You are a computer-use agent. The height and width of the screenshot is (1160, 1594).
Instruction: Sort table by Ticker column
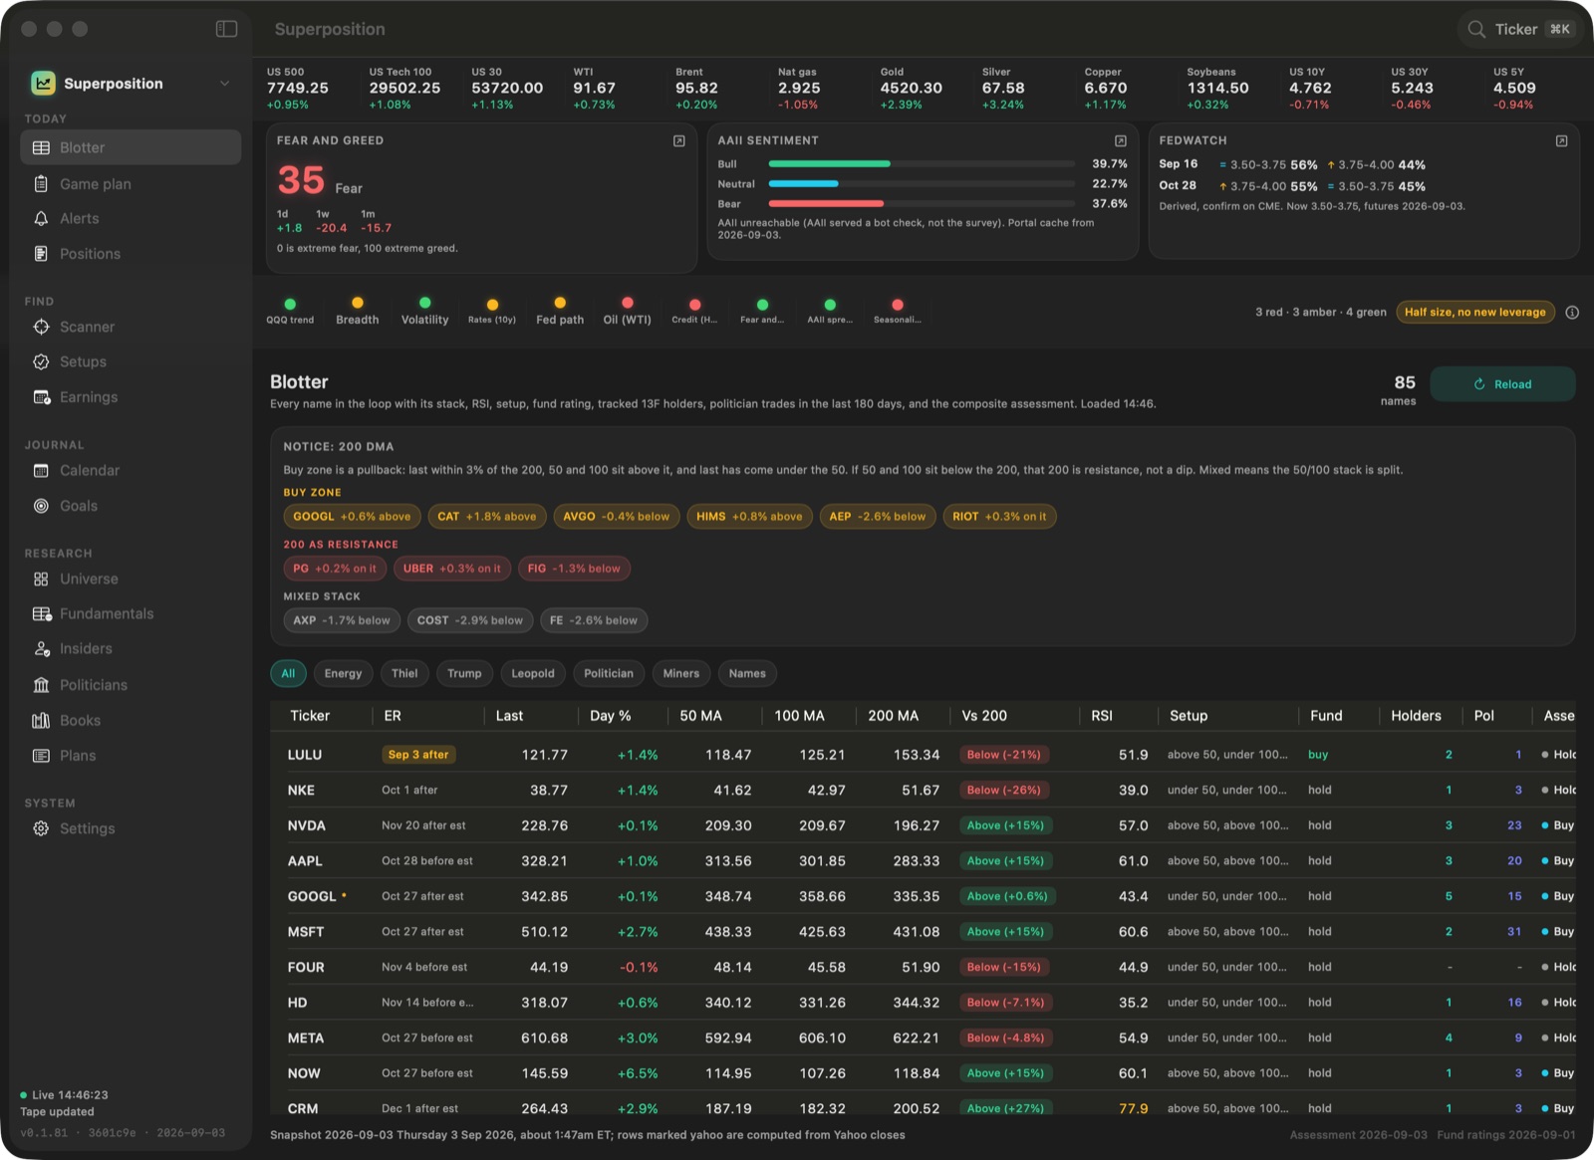pyautogui.click(x=310, y=716)
